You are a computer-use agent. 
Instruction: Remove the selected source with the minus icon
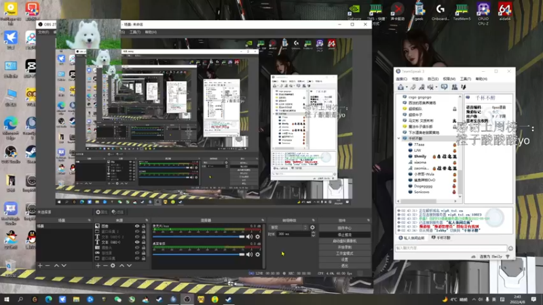click(x=105, y=266)
